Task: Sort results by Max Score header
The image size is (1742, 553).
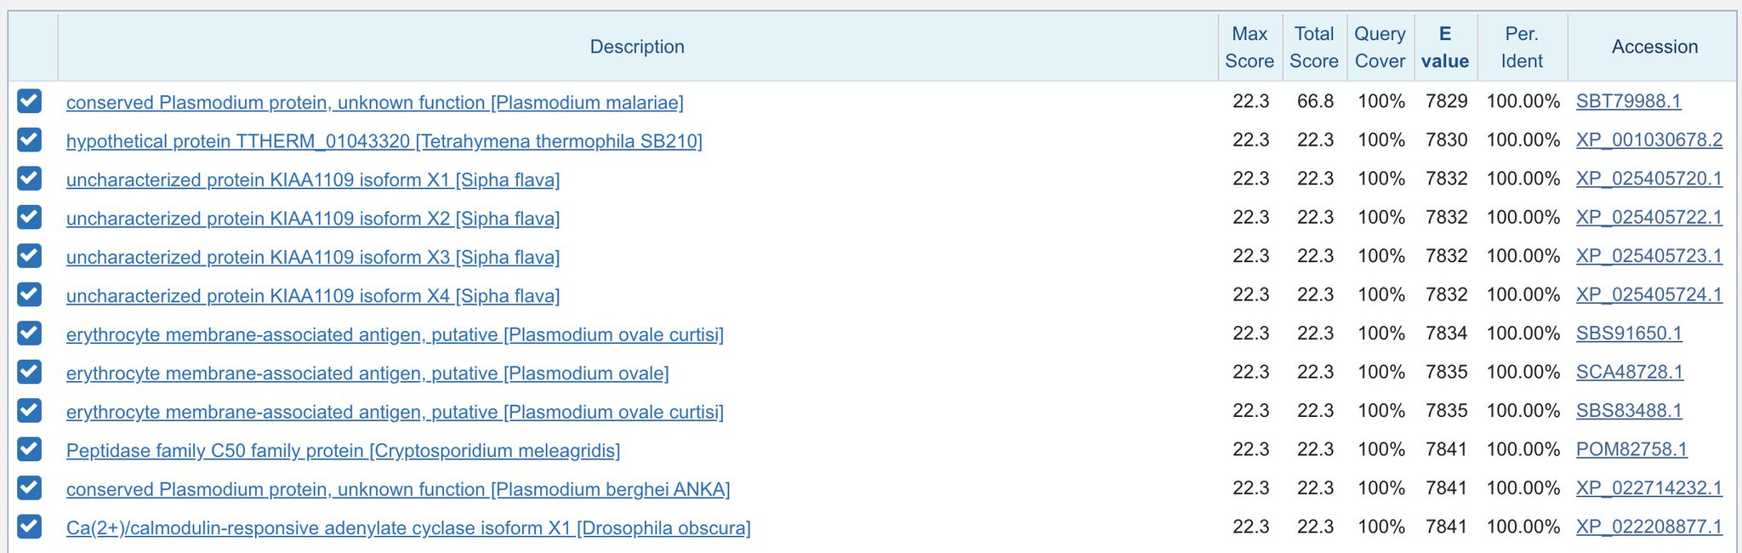Action: [1250, 47]
